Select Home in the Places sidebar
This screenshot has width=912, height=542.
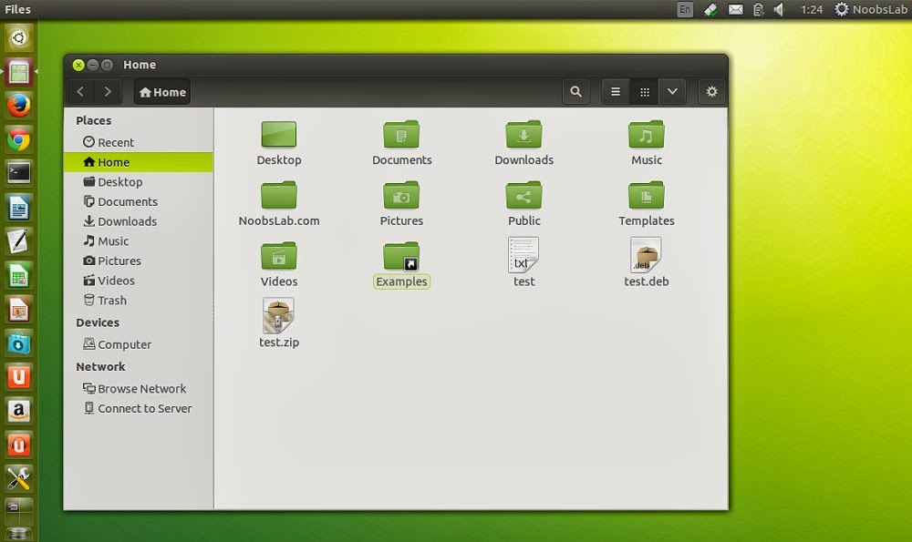click(x=138, y=162)
